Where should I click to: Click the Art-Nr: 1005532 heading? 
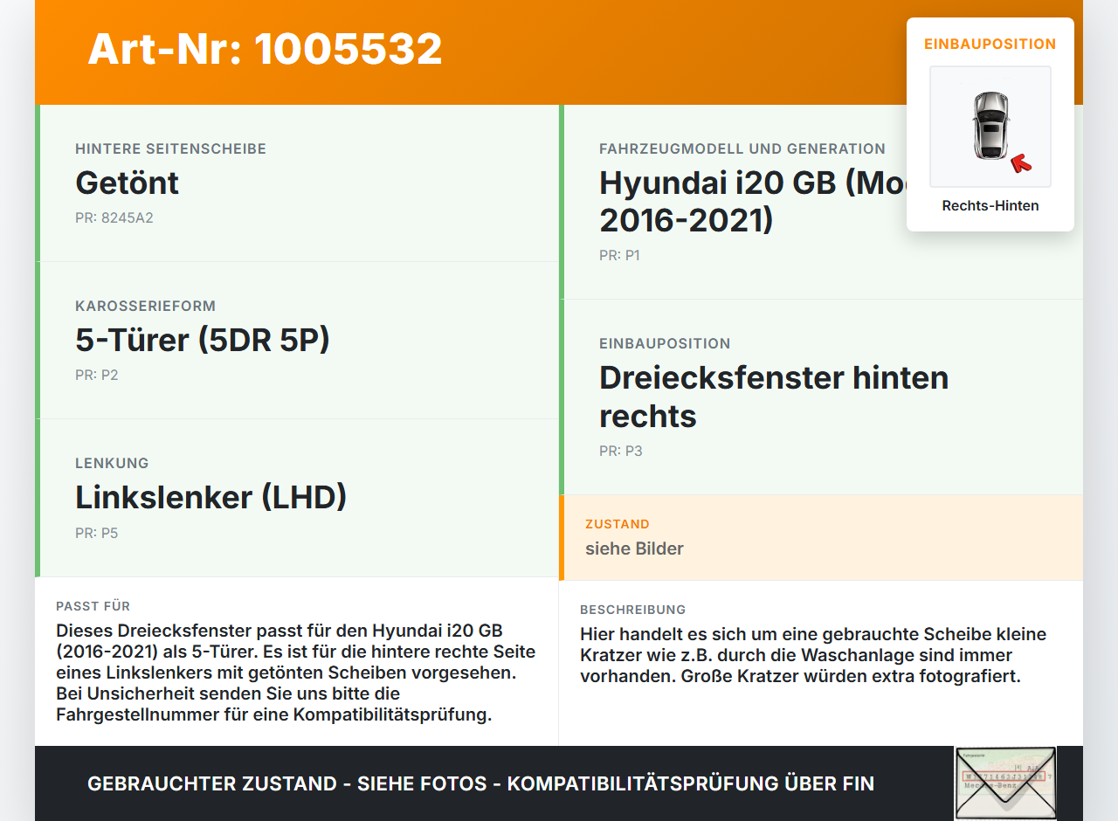[x=265, y=49]
